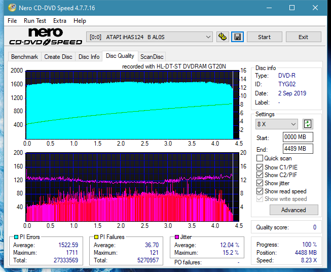Uncheck Show C2/PIF checkbox
Screen dimensions: 331x272
[x=260, y=175]
